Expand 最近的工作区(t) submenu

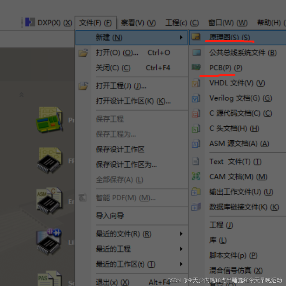click(x=132, y=264)
